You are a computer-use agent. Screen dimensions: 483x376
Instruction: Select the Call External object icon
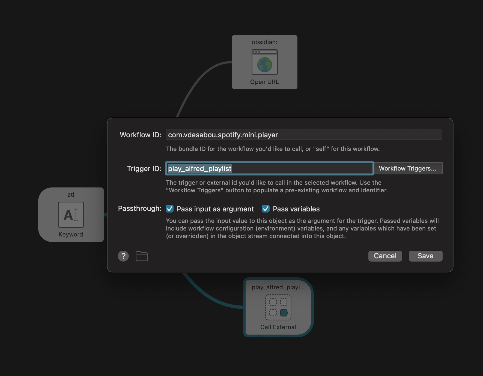[278, 307]
